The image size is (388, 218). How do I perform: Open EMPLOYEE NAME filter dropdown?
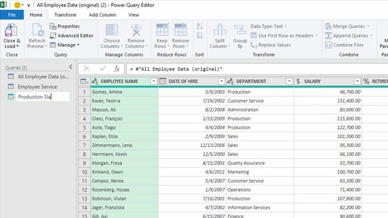tap(153, 81)
